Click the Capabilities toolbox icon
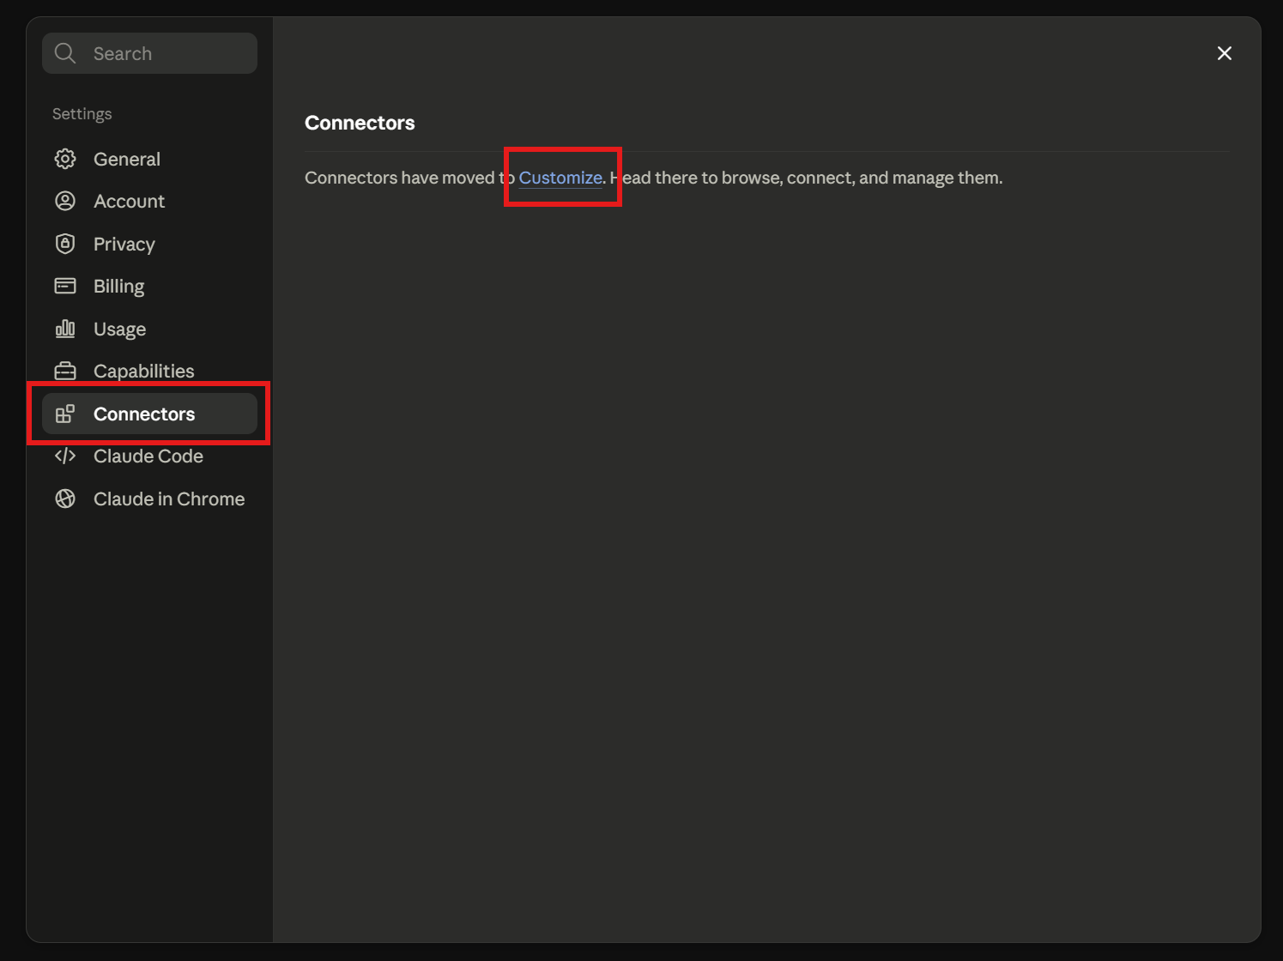The height and width of the screenshot is (961, 1283). pos(65,371)
